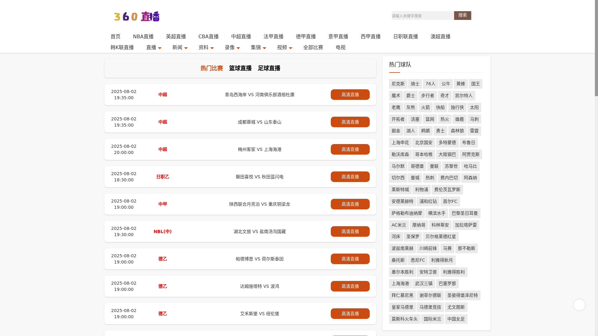Open 意甲直播 nav item

(338, 36)
